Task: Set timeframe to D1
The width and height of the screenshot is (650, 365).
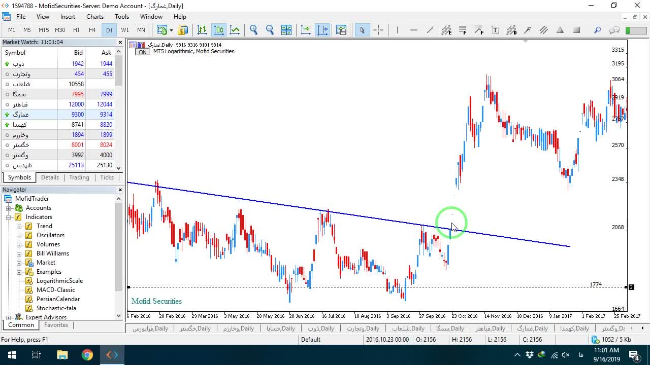Action: [x=109, y=30]
